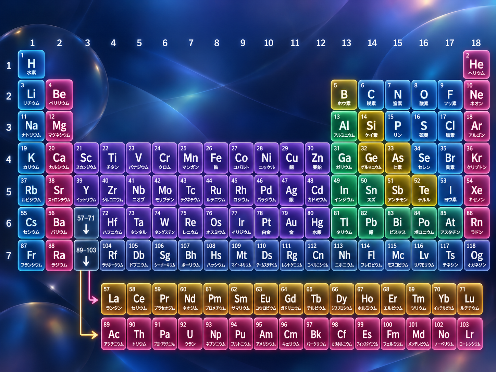496x372 pixels.
Task: Click the Seaborgium (Sg) tile
Action: [x=164, y=255]
